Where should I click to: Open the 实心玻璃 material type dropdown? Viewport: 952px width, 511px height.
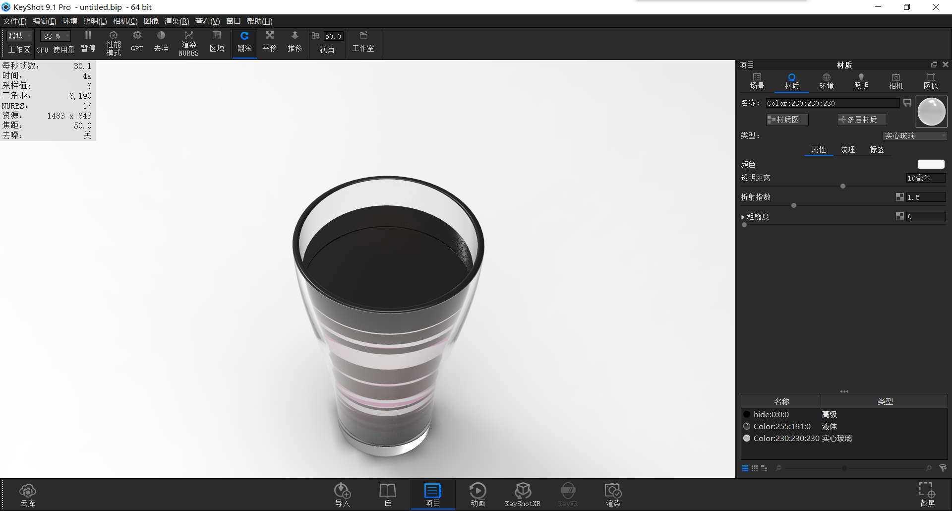coord(915,135)
